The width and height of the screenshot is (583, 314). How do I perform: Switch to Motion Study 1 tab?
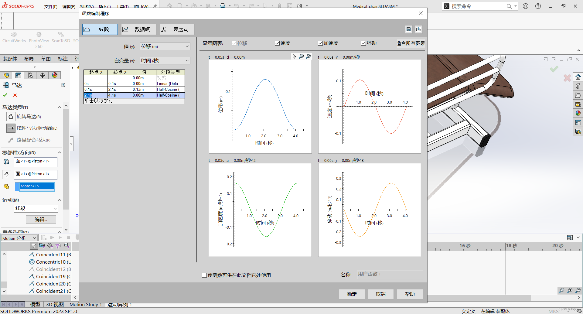click(86, 304)
